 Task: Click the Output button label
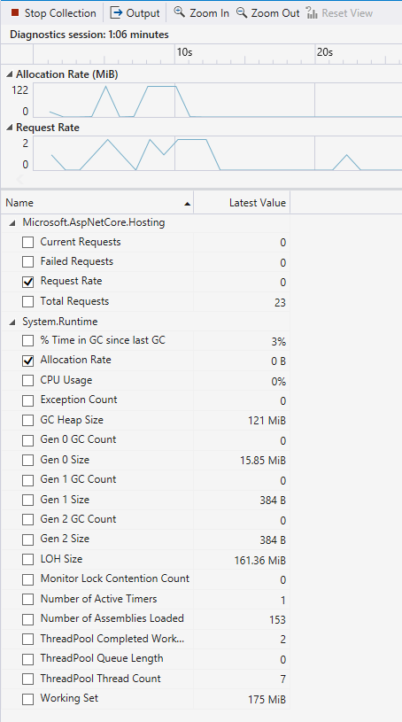point(143,13)
